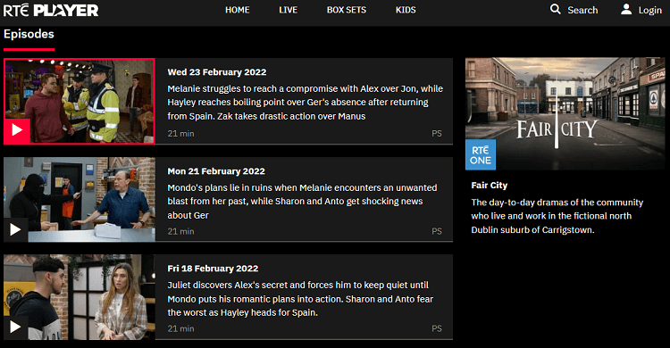Click the Mon 21 February 2022 title
This screenshot has height=348, width=670.
pos(216,171)
